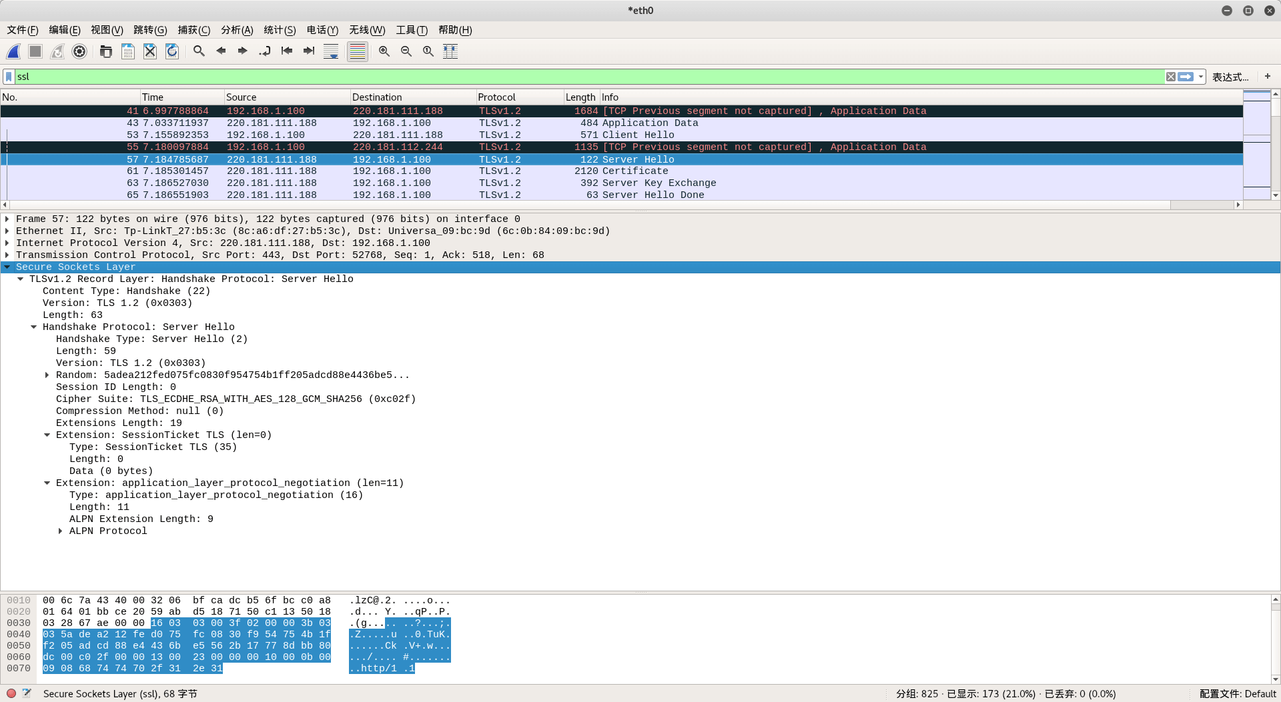Collapse the Secure Sockets Layer node
The image size is (1281, 702).
(7, 267)
